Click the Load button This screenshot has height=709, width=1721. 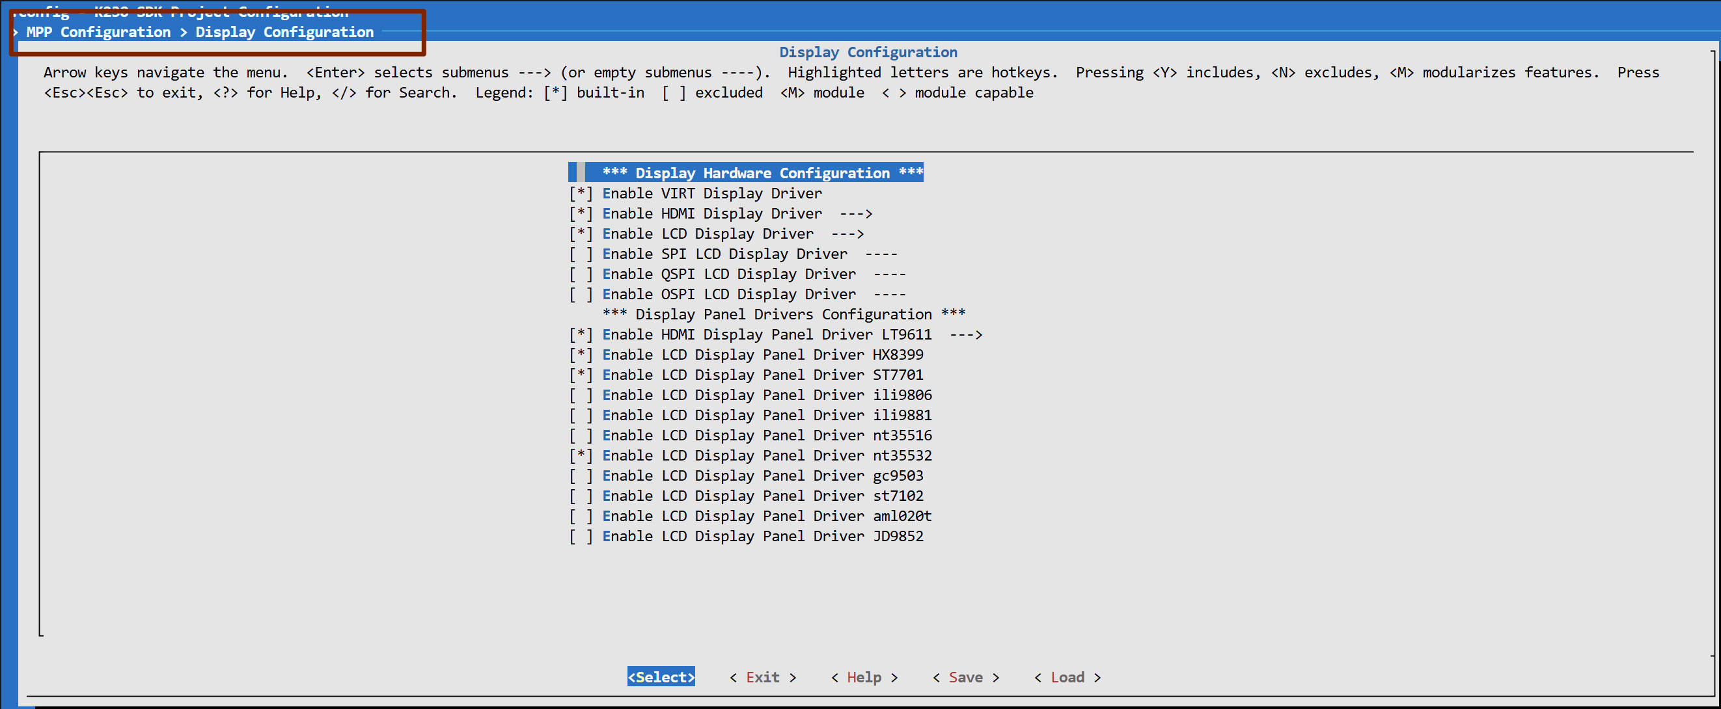point(1067,678)
